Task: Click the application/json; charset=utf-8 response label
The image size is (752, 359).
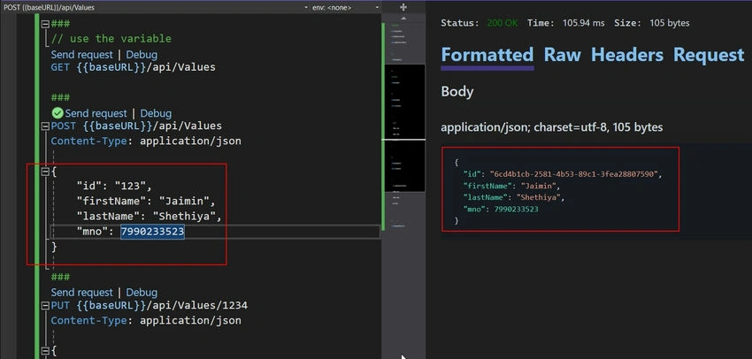Action: pos(551,127)
